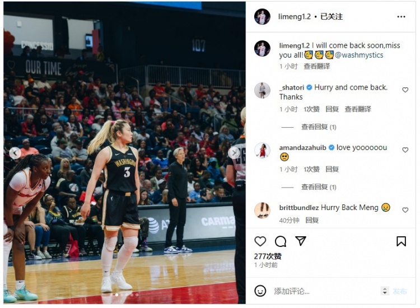Go to the previous photo arrow
Image resolution: width=420 pixels, height=308 pixels.
[15, 153]
